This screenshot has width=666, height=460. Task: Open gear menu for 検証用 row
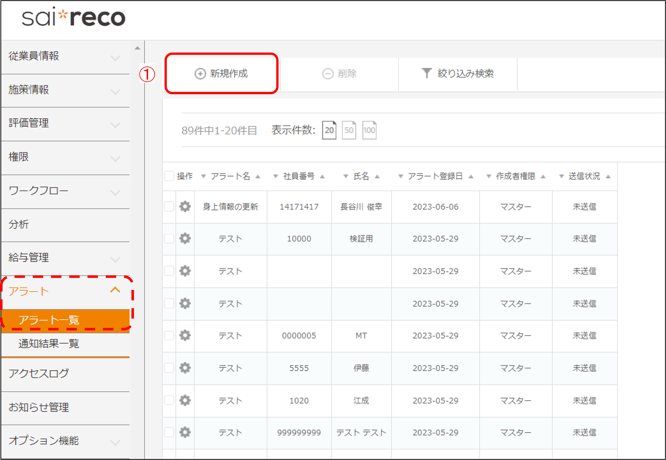click(185, 238)
